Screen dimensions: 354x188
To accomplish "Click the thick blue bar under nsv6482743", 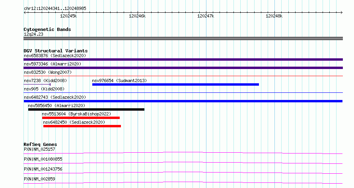I will pos(183,101).
